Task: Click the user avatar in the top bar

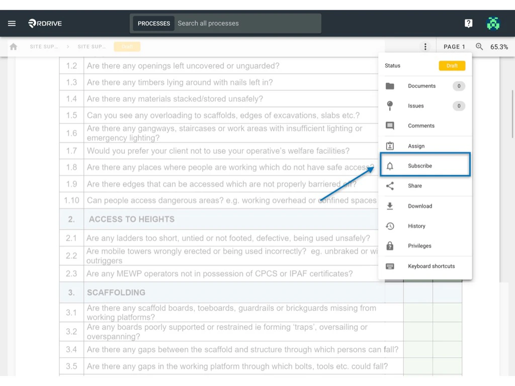Action: pyautogui.click(x=493, y=23)
